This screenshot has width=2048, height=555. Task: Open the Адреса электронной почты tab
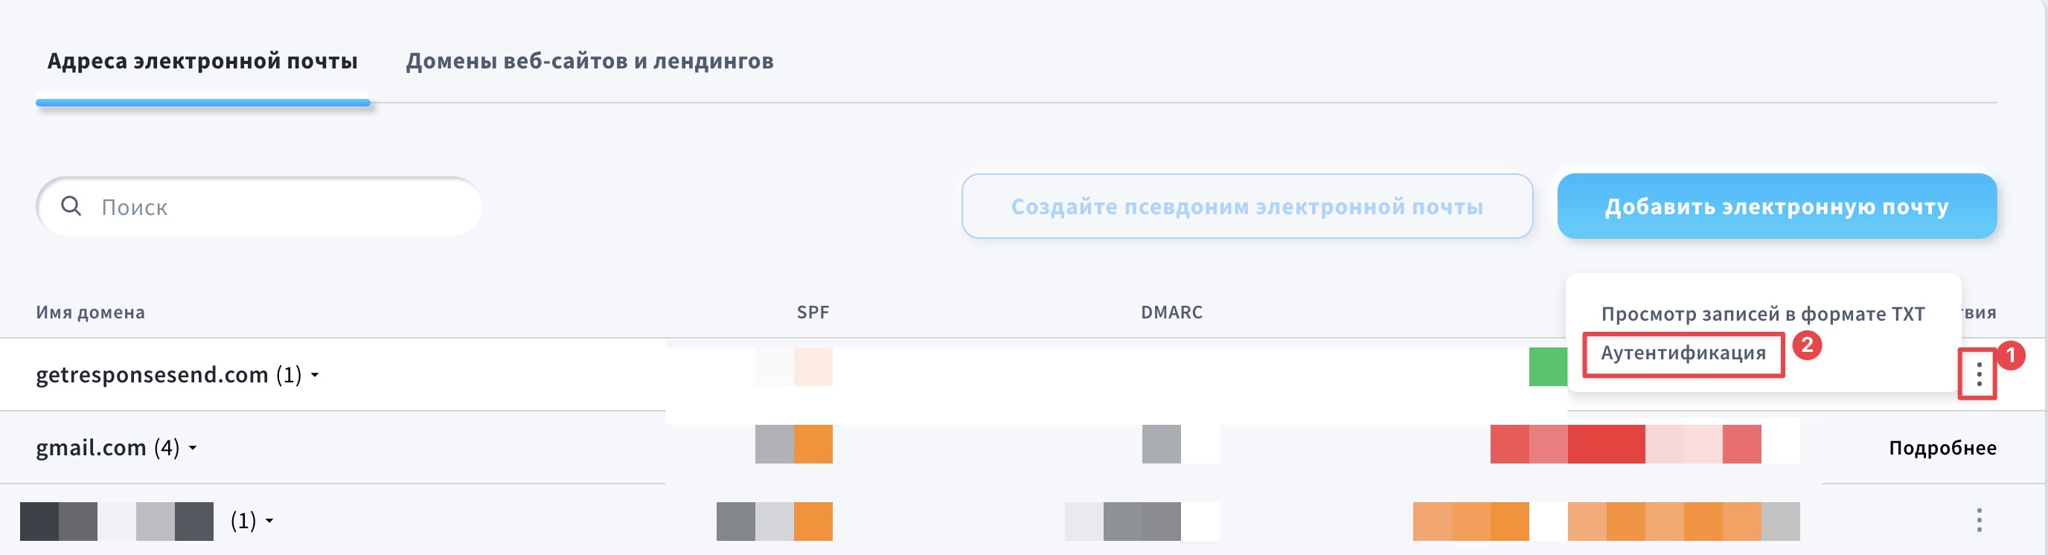click(x=202, y=61)
